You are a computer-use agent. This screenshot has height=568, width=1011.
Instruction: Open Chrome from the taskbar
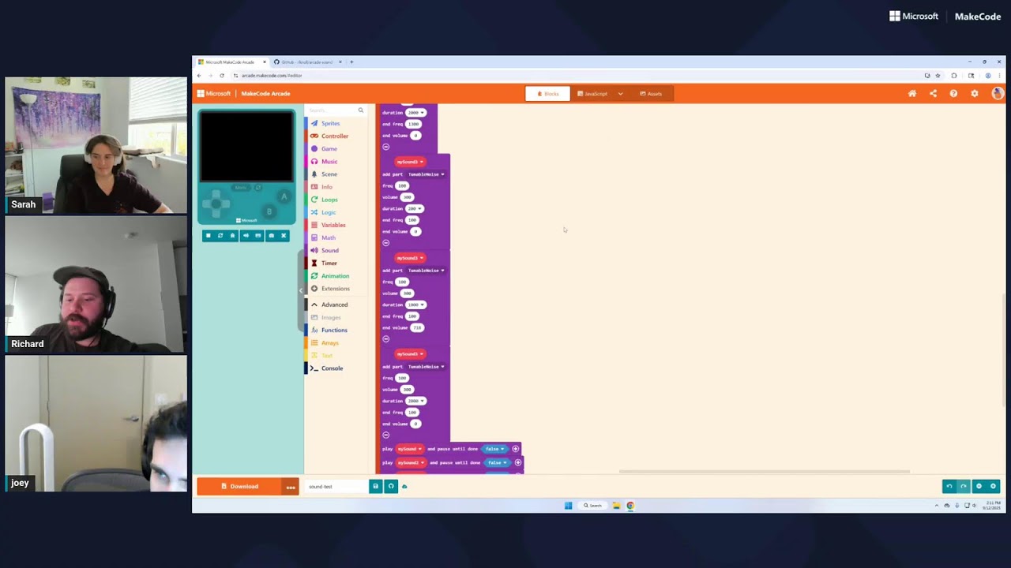coord(630,506)
